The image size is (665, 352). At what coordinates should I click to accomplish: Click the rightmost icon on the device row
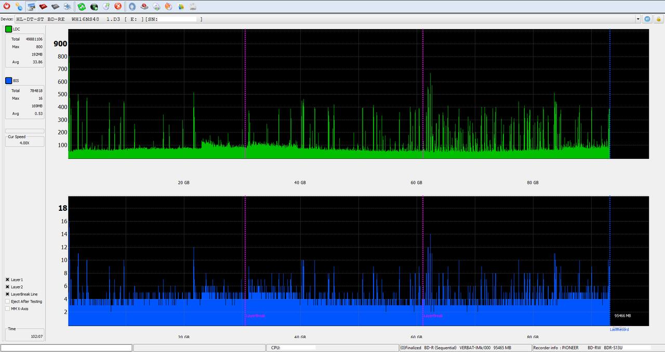[x=658, y=19]
